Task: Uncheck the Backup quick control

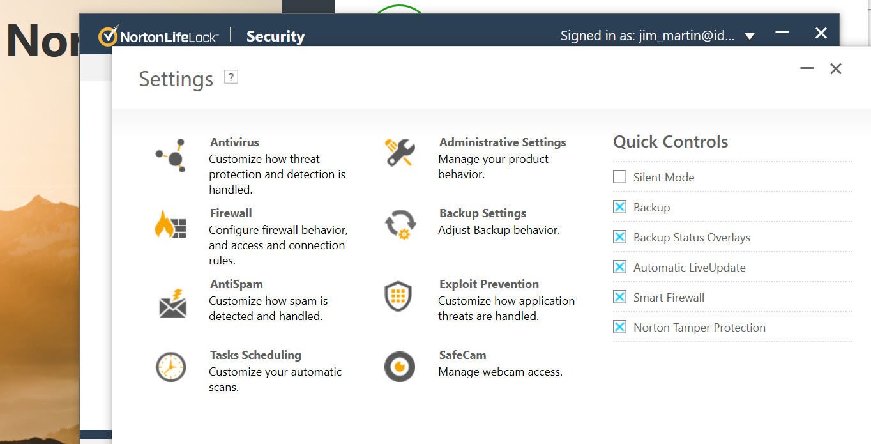Action: 619,207
